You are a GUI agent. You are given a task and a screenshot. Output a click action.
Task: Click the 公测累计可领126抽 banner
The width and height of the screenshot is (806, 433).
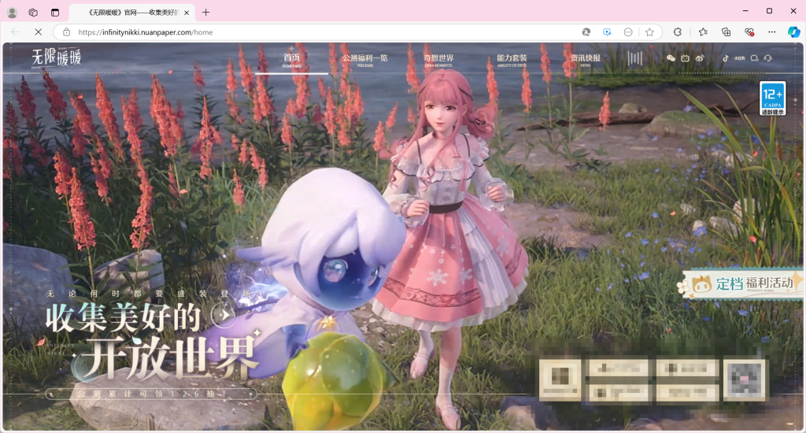(x=151, y=394)
